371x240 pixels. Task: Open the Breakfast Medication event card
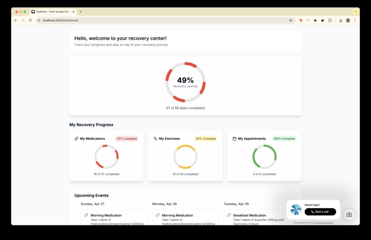click(257, 217)
